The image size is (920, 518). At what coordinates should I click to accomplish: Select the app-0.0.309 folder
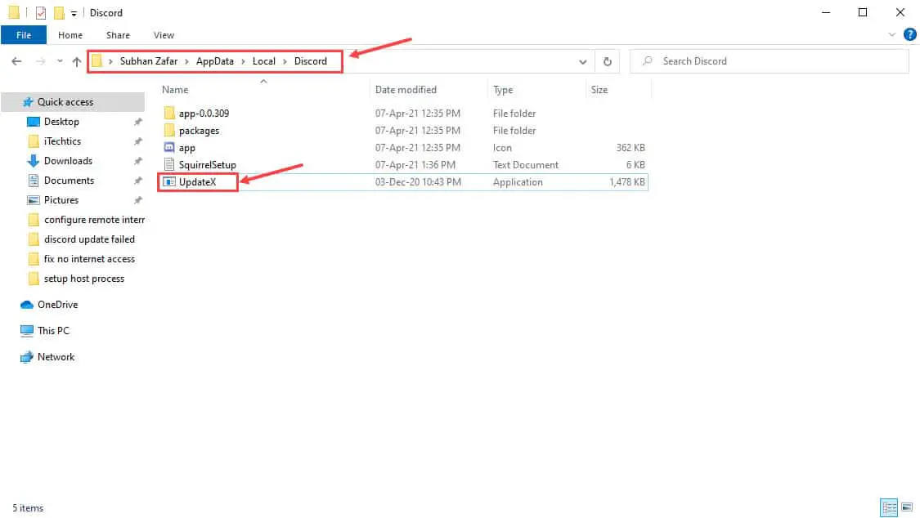pyautogui.click(x=204, y=113)
